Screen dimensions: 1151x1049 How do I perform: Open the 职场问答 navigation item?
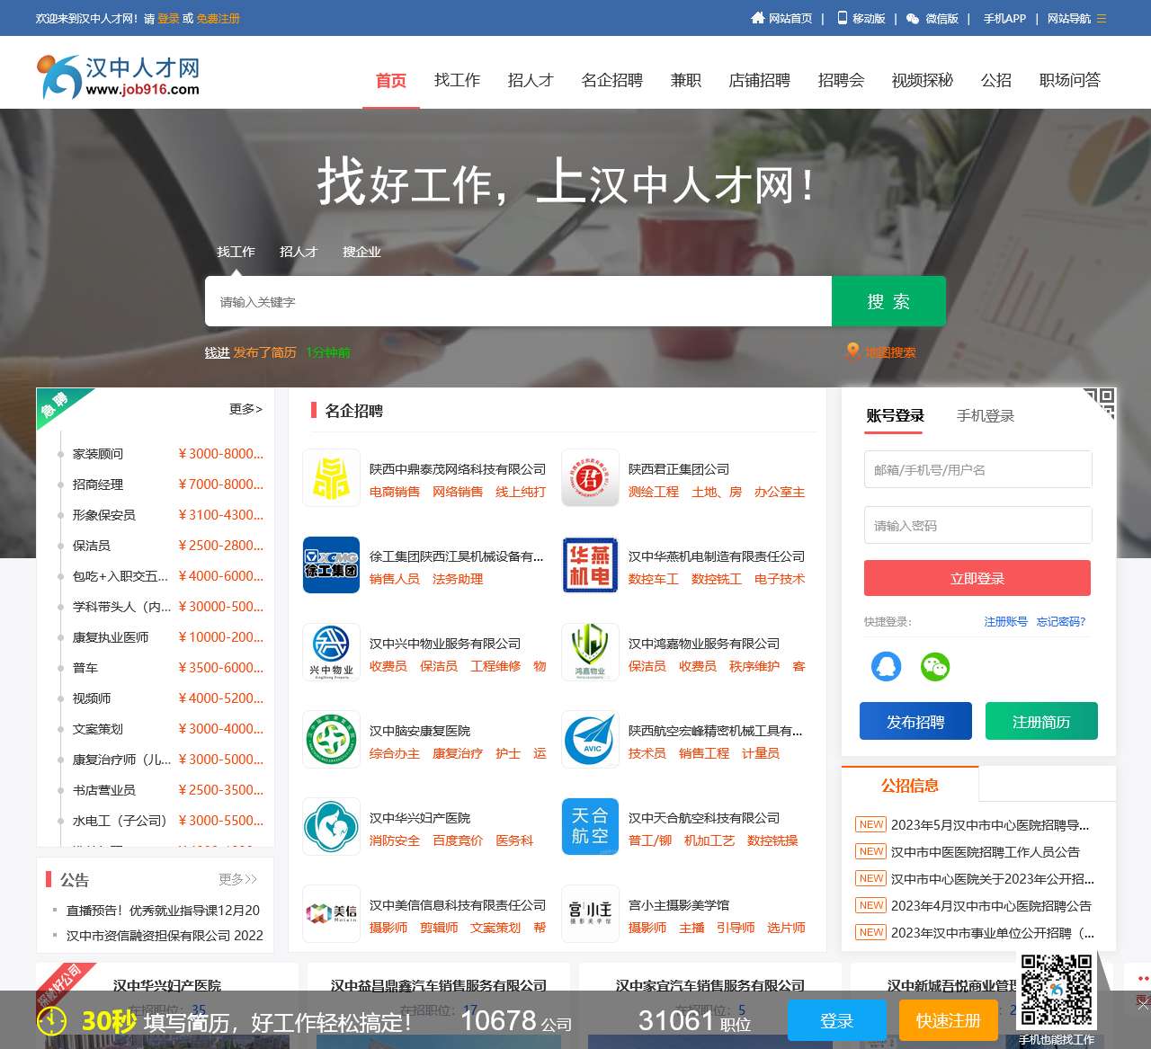[1069, 80]
